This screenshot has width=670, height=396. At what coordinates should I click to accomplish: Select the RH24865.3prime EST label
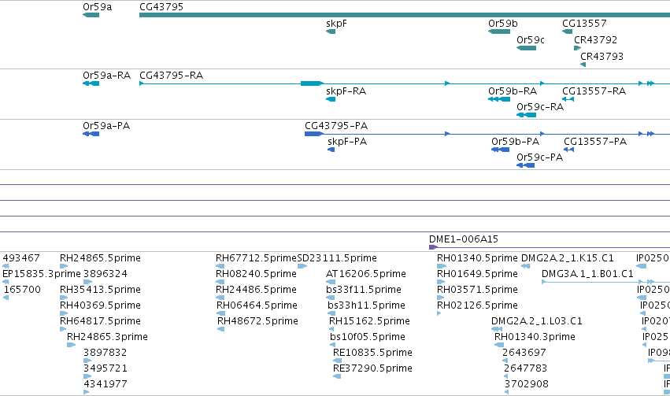107,337
